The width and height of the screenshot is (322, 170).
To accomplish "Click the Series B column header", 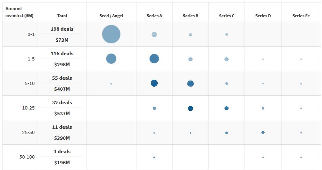I will pyautogui.click(x=190, y=16).
